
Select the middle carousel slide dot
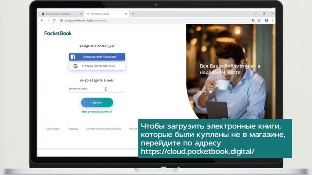pyautogui.click(x=205, y=92)
